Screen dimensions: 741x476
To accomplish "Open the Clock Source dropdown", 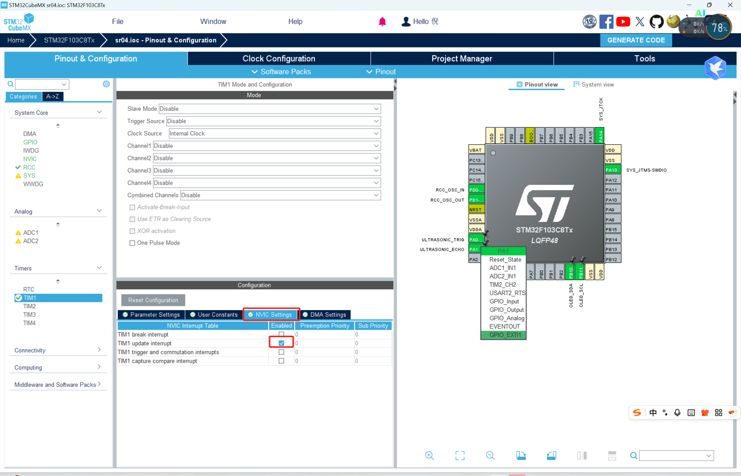I will tap(275, 133).
